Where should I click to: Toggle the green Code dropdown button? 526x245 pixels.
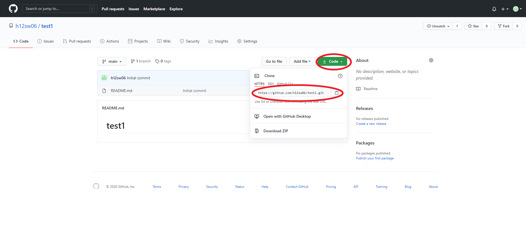click(333, 61)
